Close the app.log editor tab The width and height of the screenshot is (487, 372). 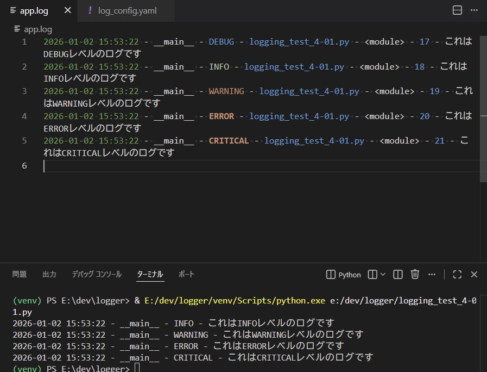point(67,11)
